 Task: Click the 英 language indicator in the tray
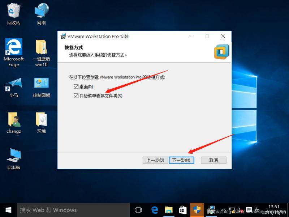(257, 210)
